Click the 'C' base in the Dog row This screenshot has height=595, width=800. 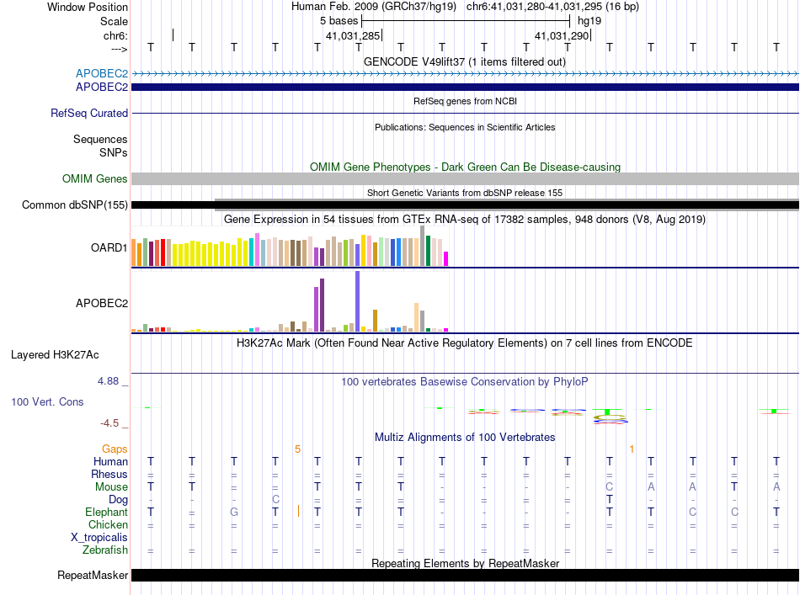click(x=275, y=500)
